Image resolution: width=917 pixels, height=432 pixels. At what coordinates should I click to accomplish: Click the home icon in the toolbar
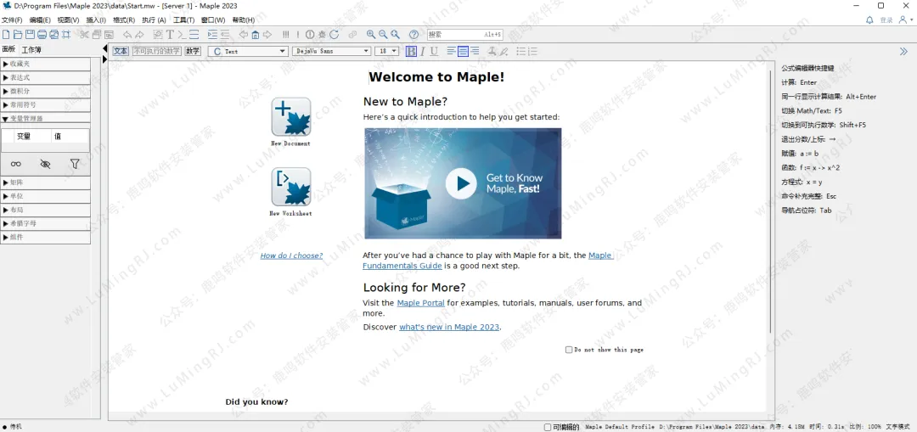click(x=255, y=35)
